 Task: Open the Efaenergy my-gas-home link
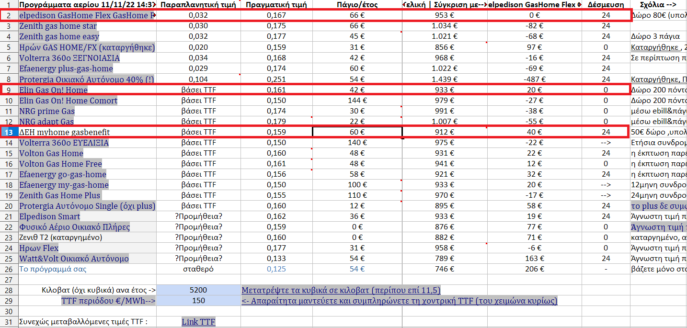(64, 185)
